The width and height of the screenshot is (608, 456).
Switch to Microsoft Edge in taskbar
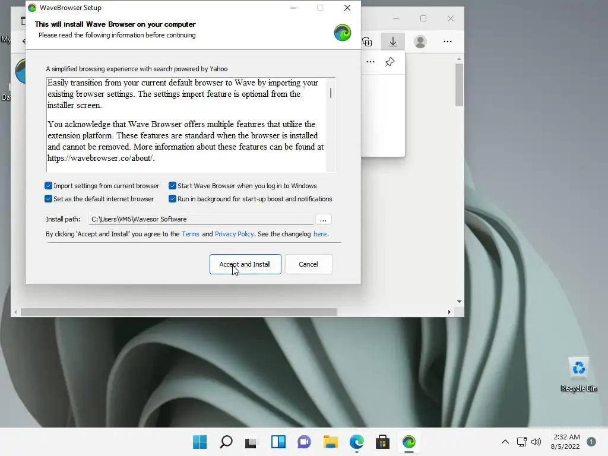(x=357, y=442)
